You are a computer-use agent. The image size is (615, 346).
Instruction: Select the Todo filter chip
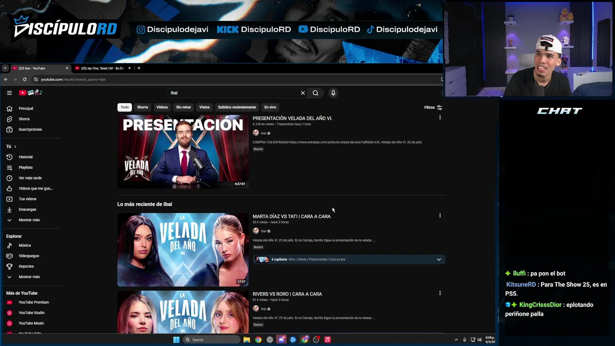(x=124, y=107)
